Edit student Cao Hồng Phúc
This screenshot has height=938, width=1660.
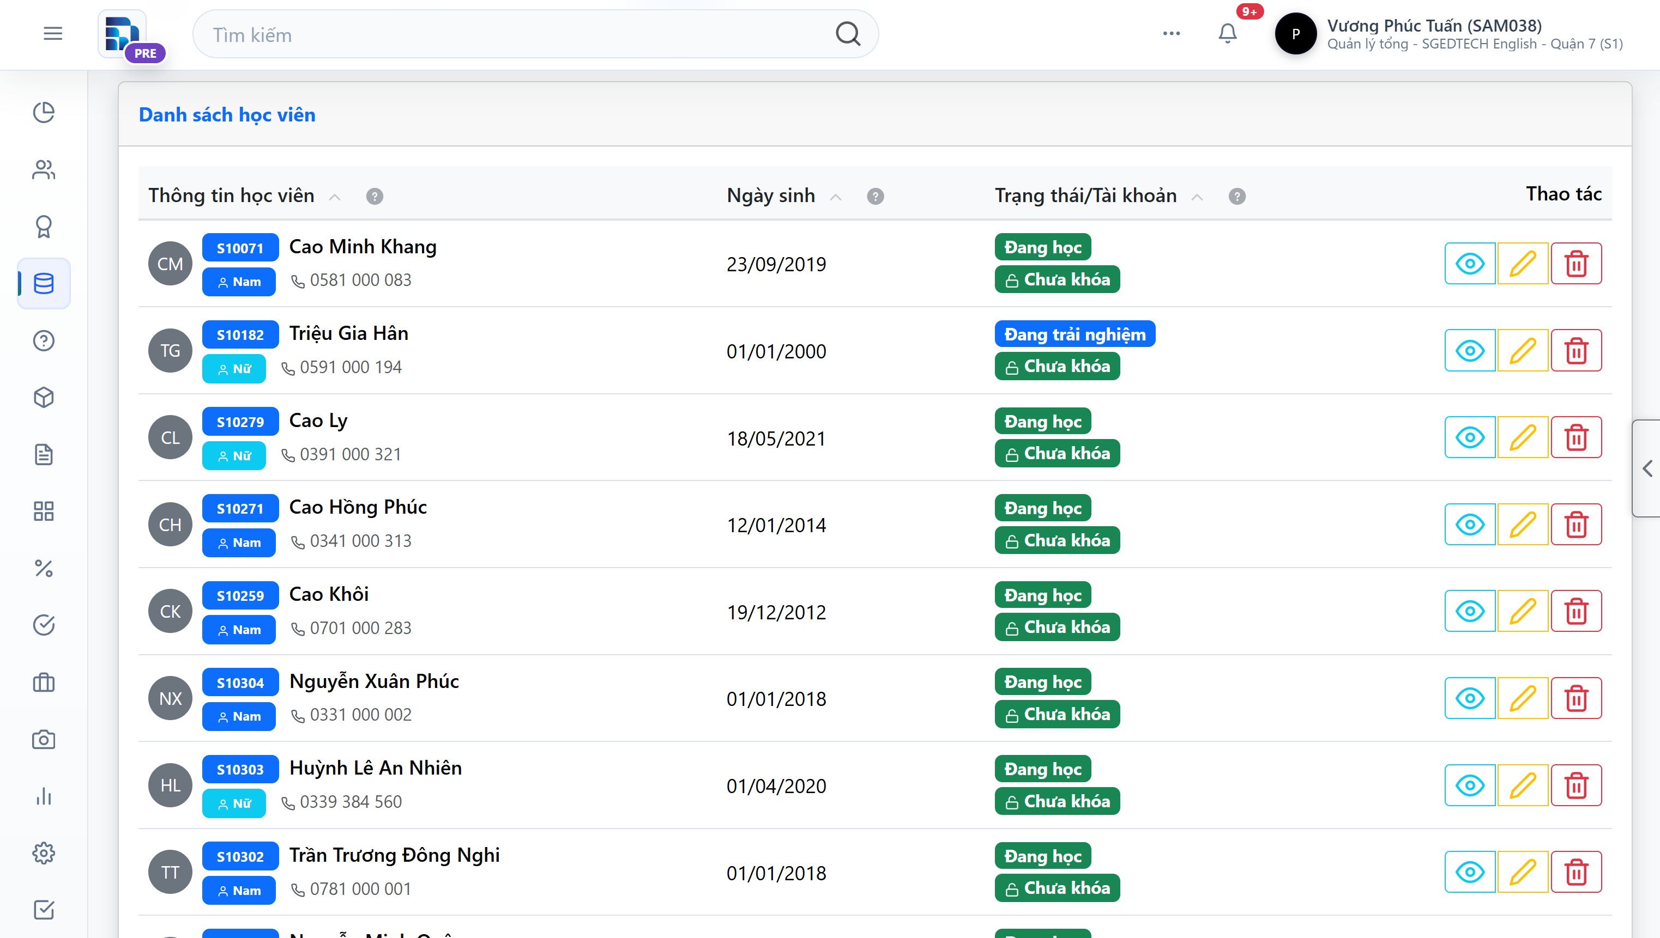[1523, 525]
